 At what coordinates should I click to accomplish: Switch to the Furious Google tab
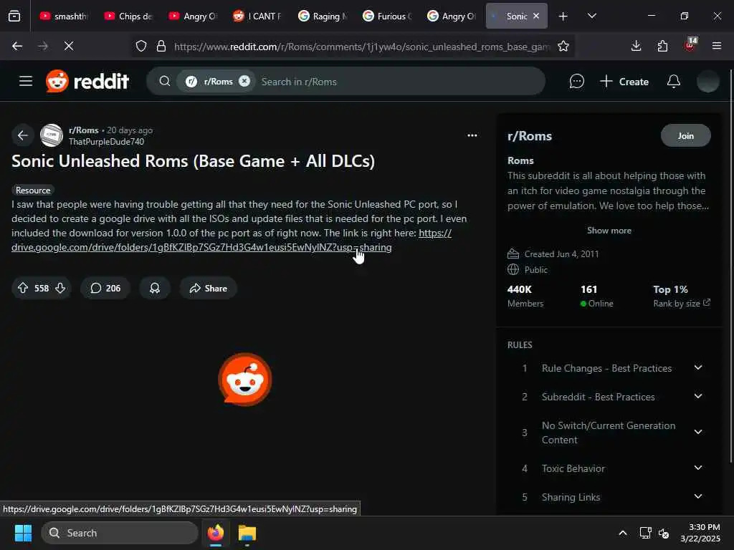pos(386,16)
